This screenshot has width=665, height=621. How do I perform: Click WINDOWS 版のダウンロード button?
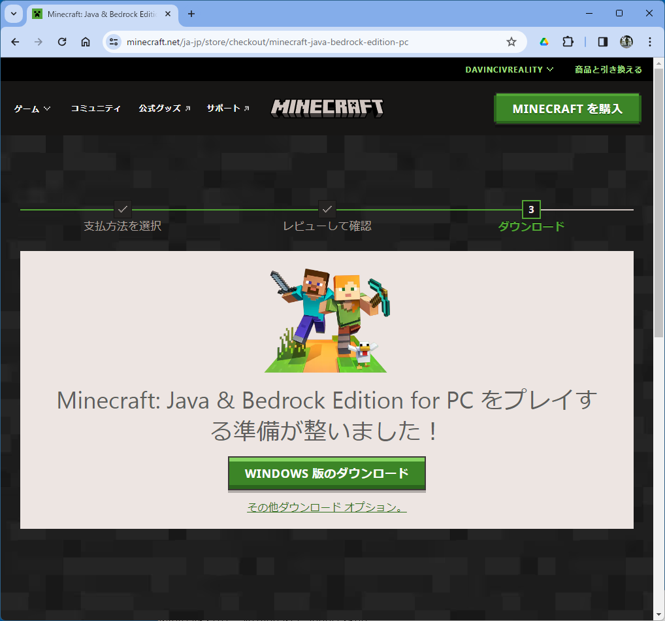327,473
